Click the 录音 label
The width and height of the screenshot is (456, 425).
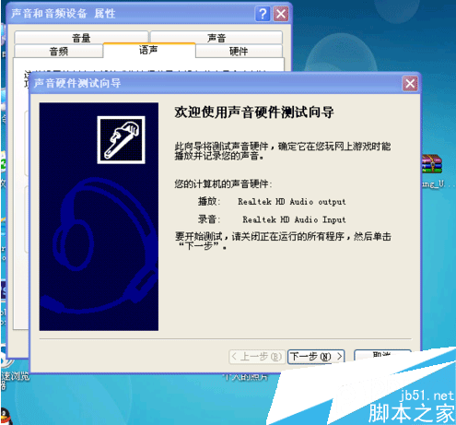(x=209, y=219)
